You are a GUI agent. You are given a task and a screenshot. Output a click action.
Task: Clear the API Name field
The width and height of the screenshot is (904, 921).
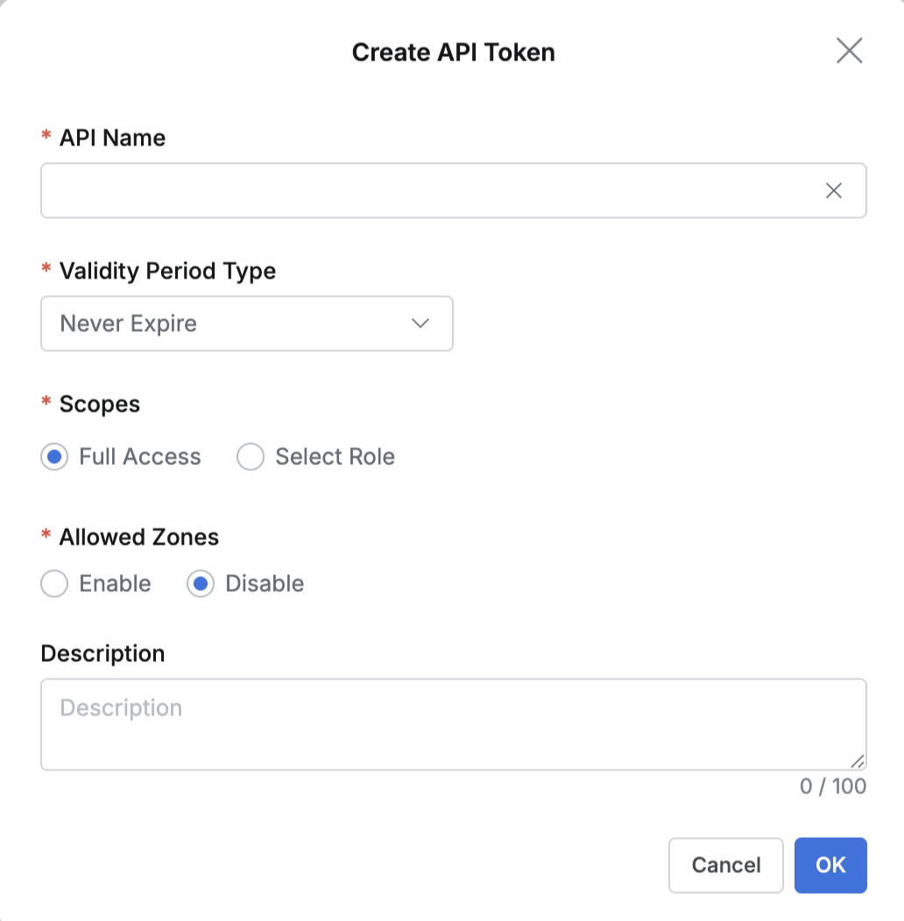click(x=833, y=190)
